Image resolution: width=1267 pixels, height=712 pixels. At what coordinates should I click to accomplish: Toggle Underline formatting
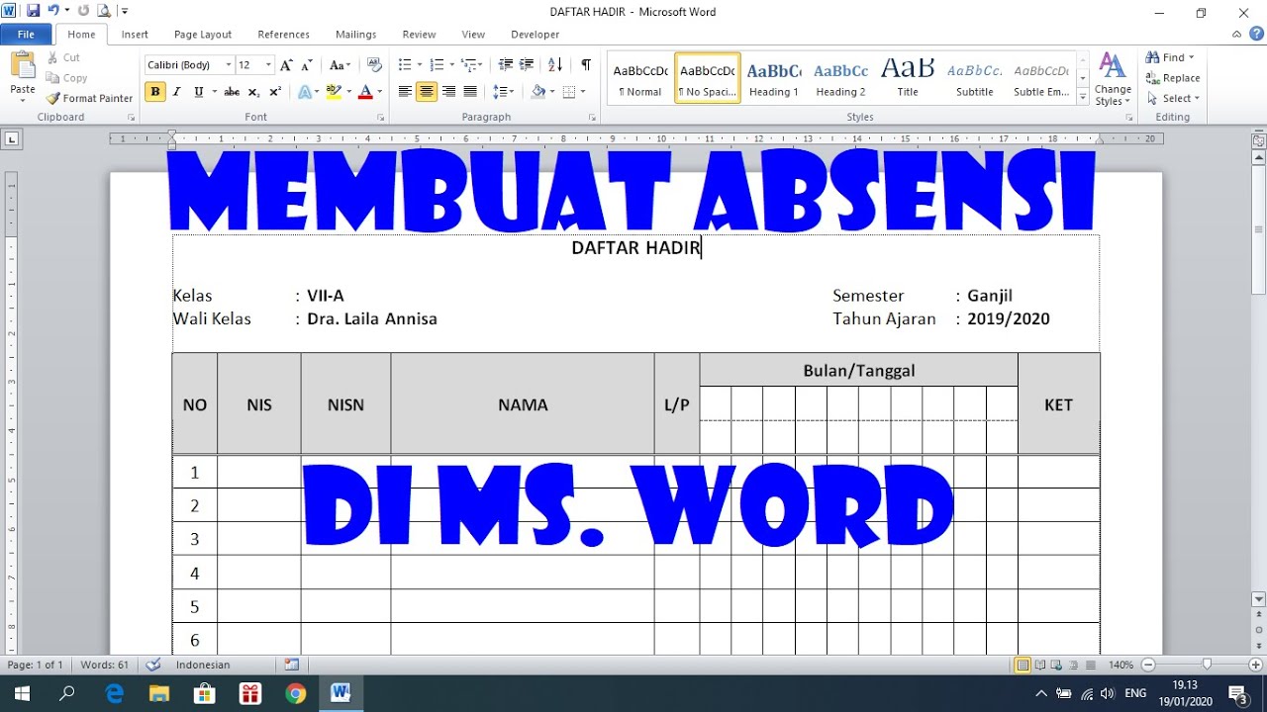(x=198, y=92)
